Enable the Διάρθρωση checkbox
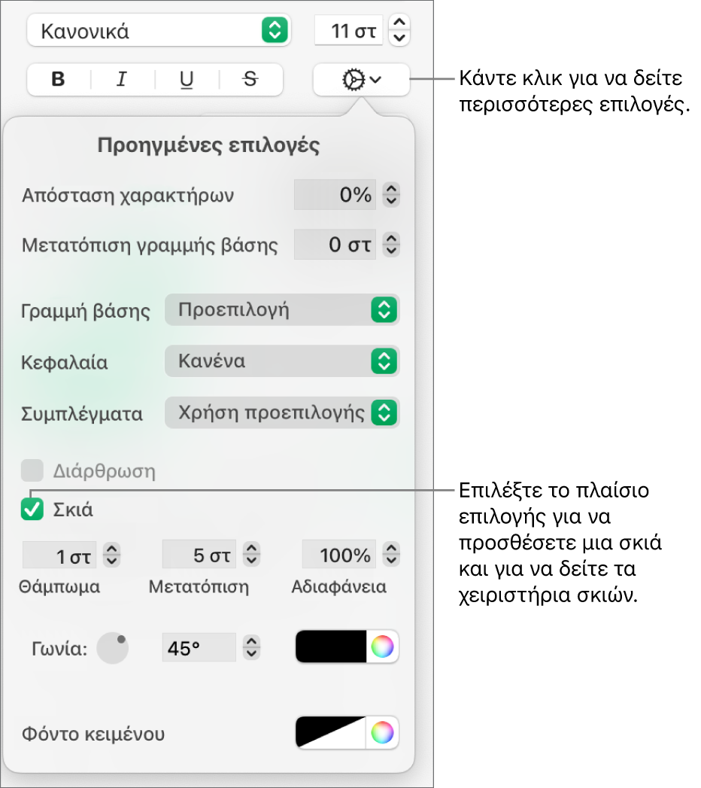This screenshot has height=788, width=701. 32,470
